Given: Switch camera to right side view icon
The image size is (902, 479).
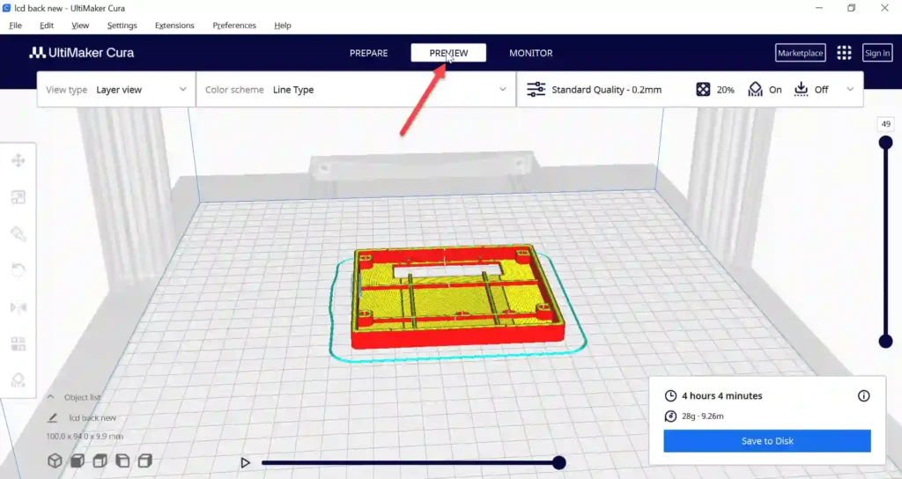Looking at the screenshot, I should click(x=145, y=461).
